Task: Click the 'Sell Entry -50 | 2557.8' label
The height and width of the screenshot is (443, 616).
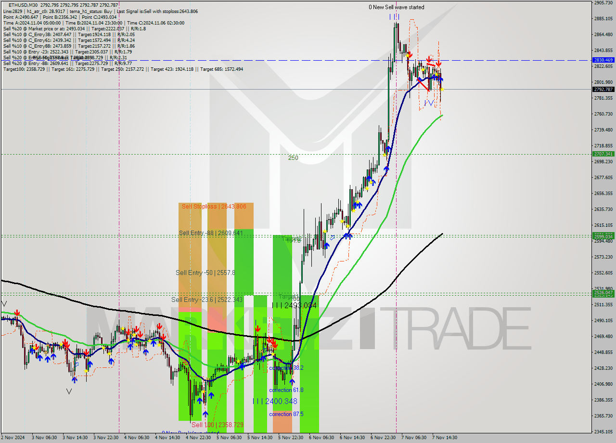Action: pos(205,273)
